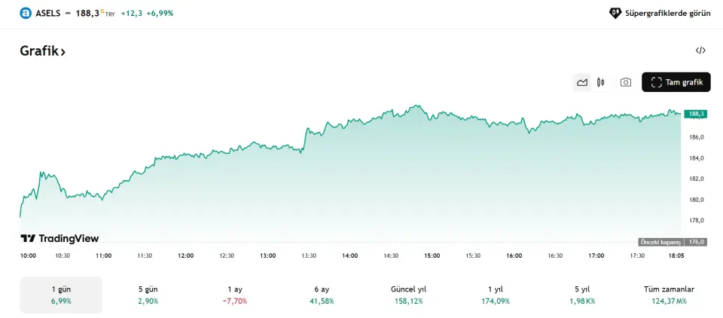Show the Tüm zamanlar range

[670, 295]
